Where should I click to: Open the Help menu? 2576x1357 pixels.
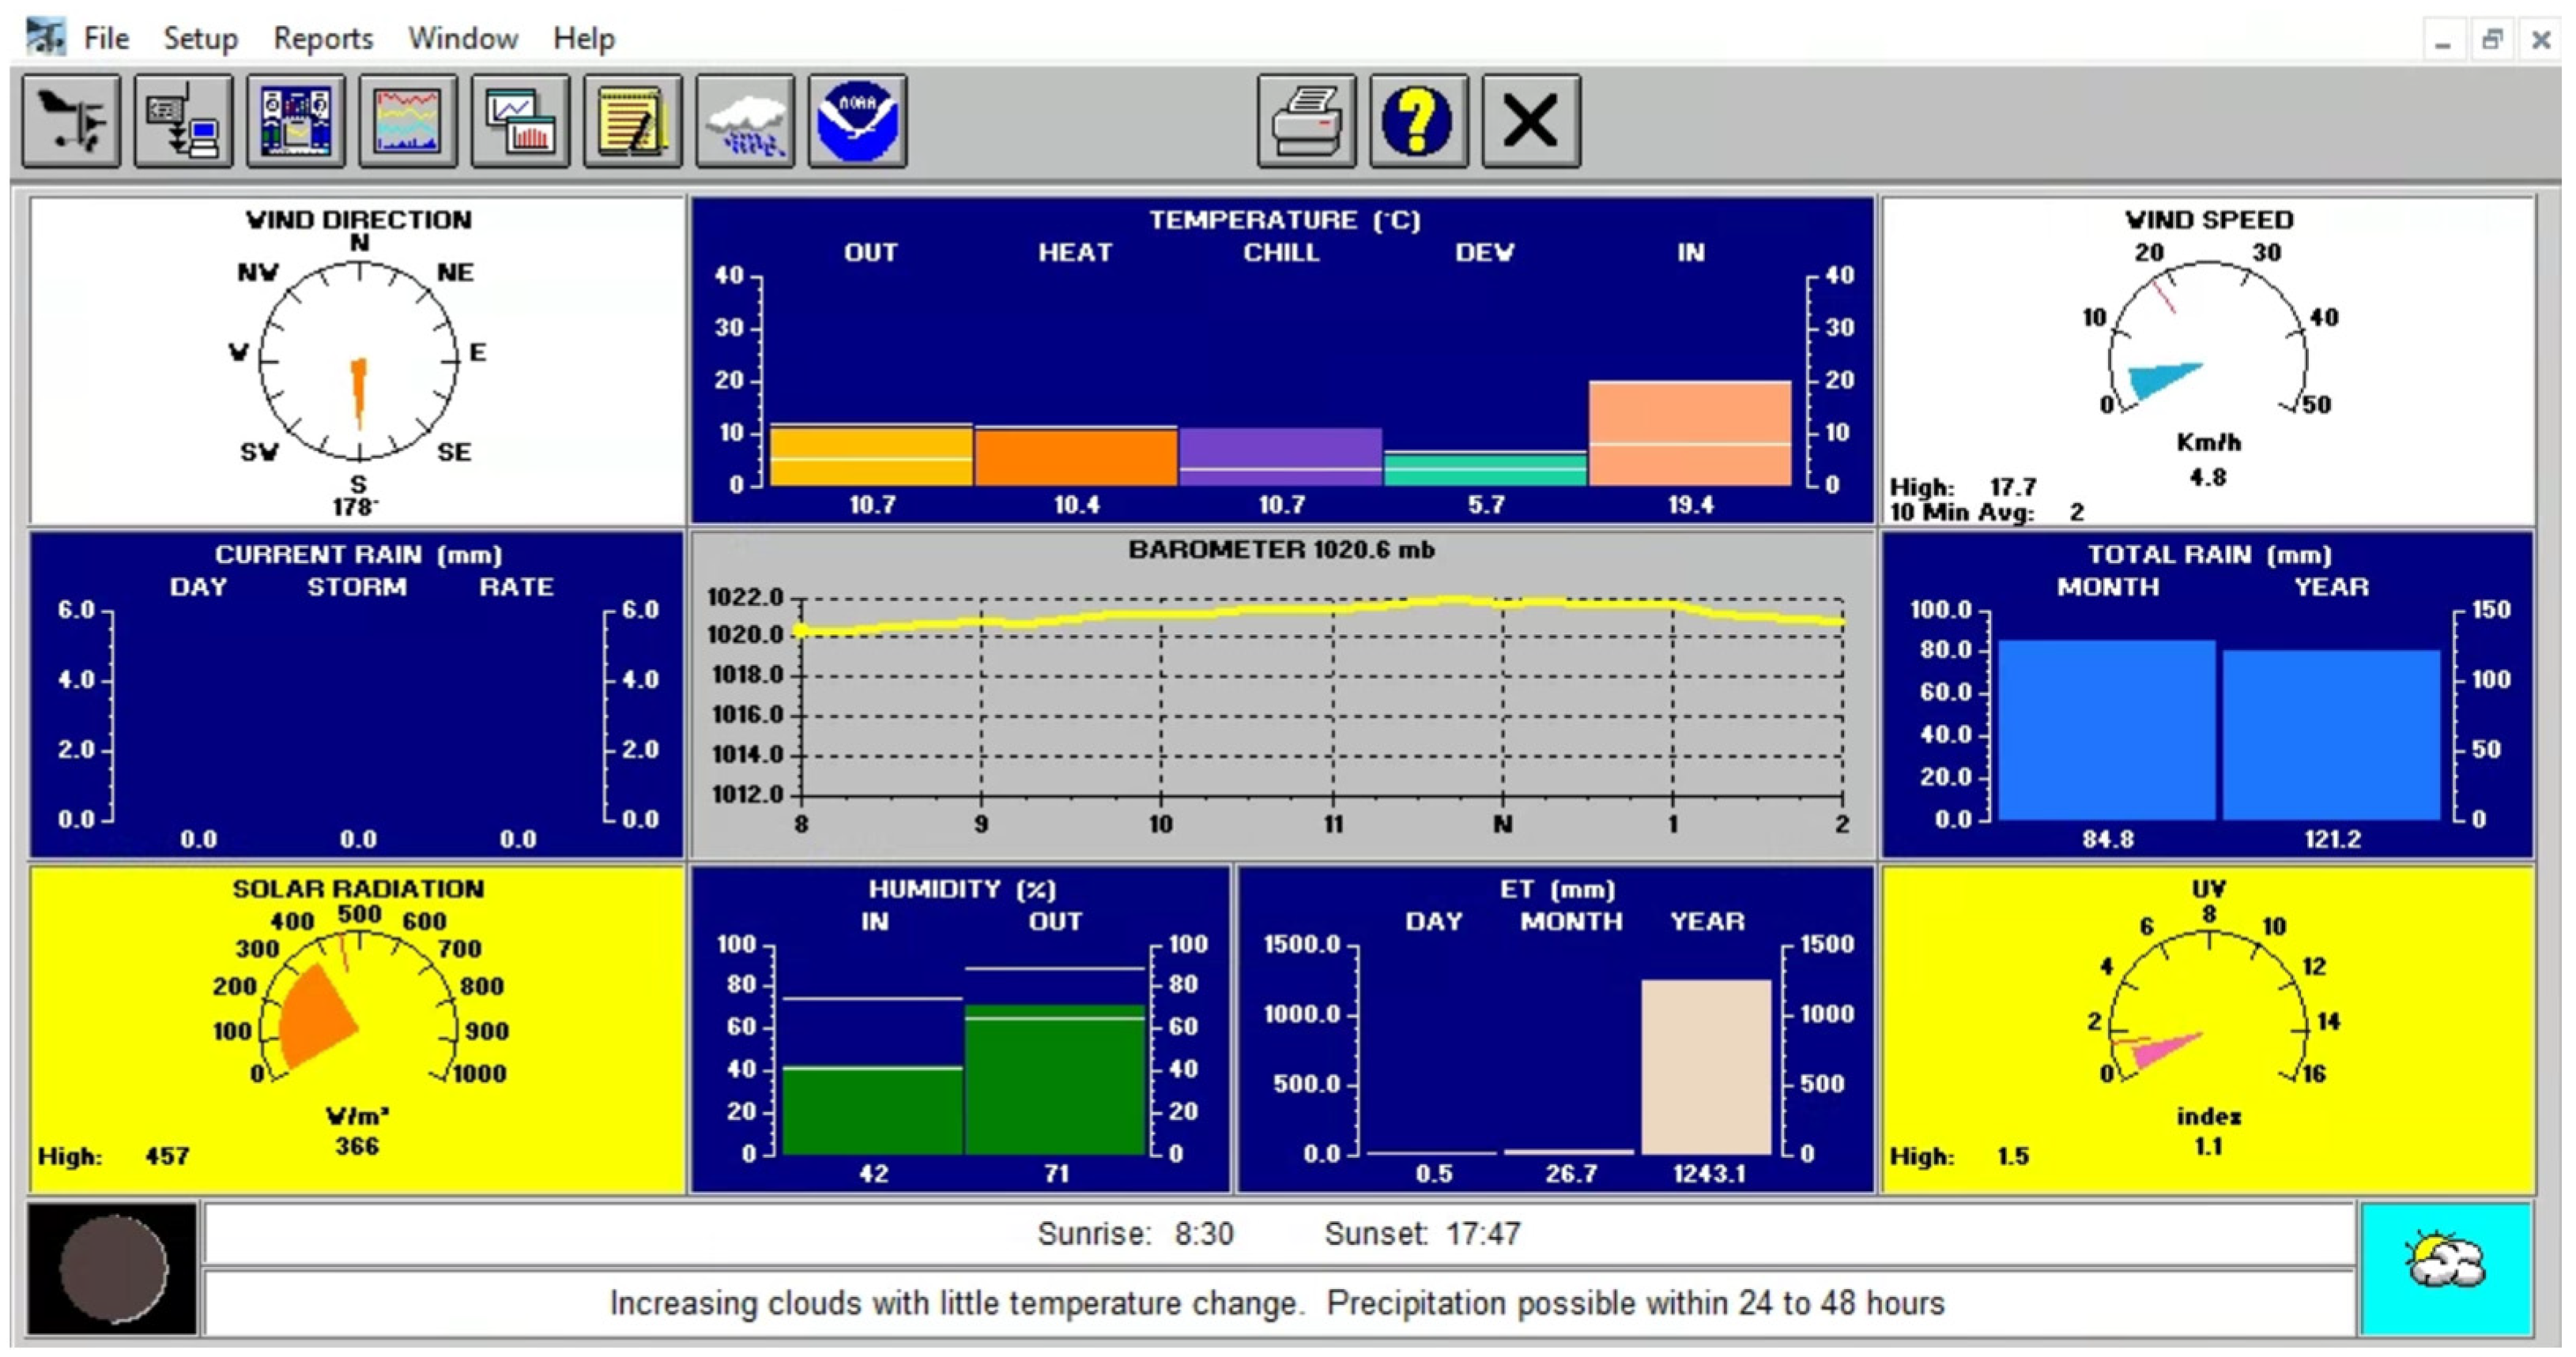(x=583, y=38)
